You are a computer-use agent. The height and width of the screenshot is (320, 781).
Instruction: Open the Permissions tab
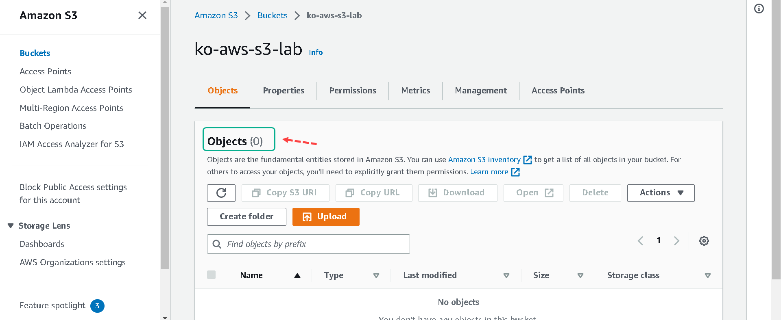(x=353, y=91)
